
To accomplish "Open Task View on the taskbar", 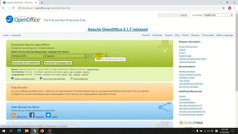I will point(11,131).
